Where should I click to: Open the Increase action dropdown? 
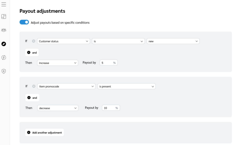pyautogui.click(x=58, y=63)
